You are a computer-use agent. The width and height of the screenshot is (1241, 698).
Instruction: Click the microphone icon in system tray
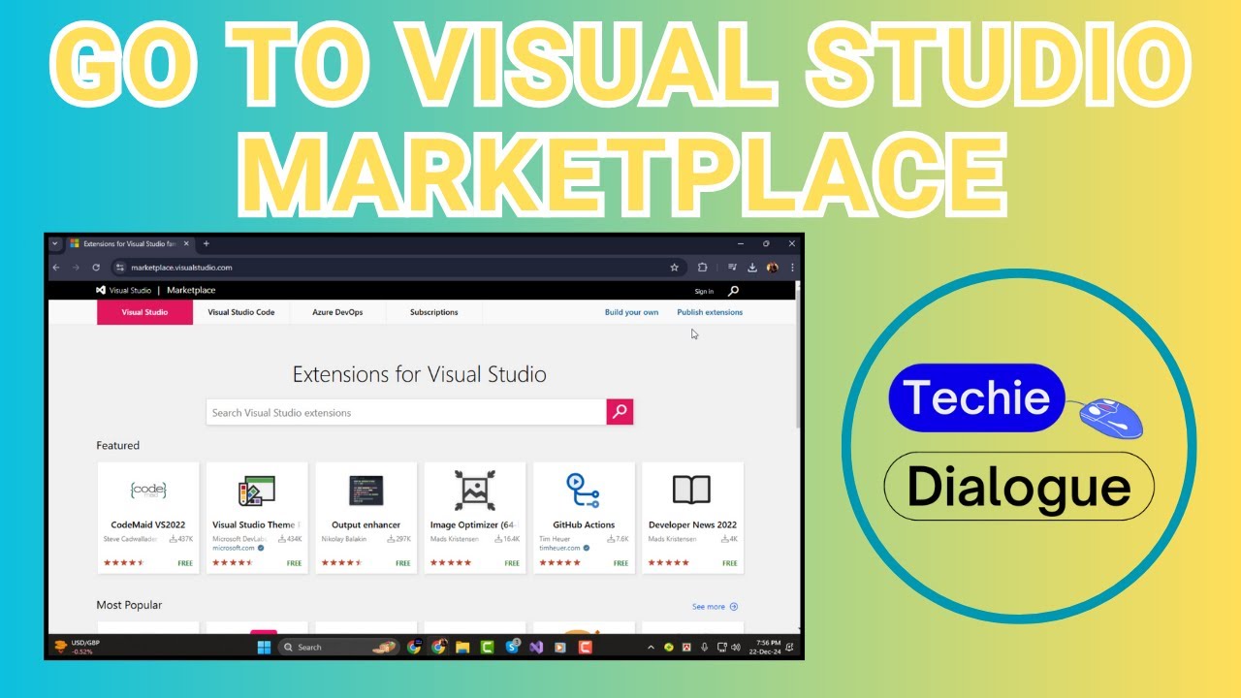704,647
